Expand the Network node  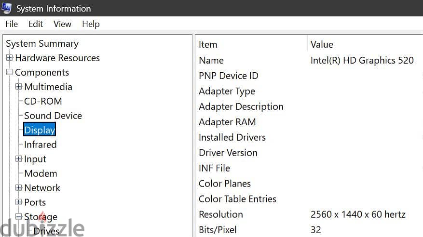point(18,187)
